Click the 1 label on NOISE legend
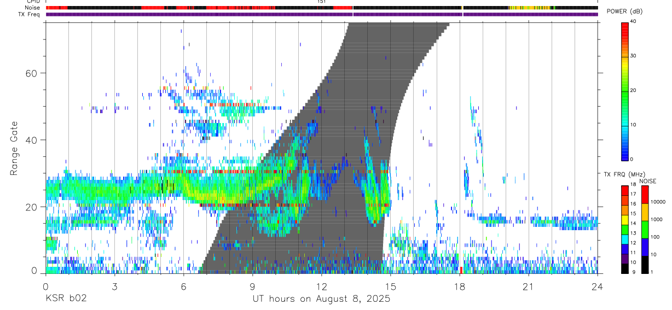The height and width of the screenshot is (310, 672). tap(652, 272)
